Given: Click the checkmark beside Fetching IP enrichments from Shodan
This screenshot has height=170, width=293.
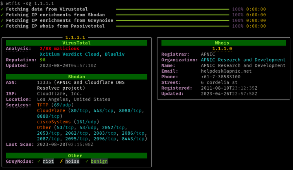Looking at the screenshot, I should coord(2,15).
